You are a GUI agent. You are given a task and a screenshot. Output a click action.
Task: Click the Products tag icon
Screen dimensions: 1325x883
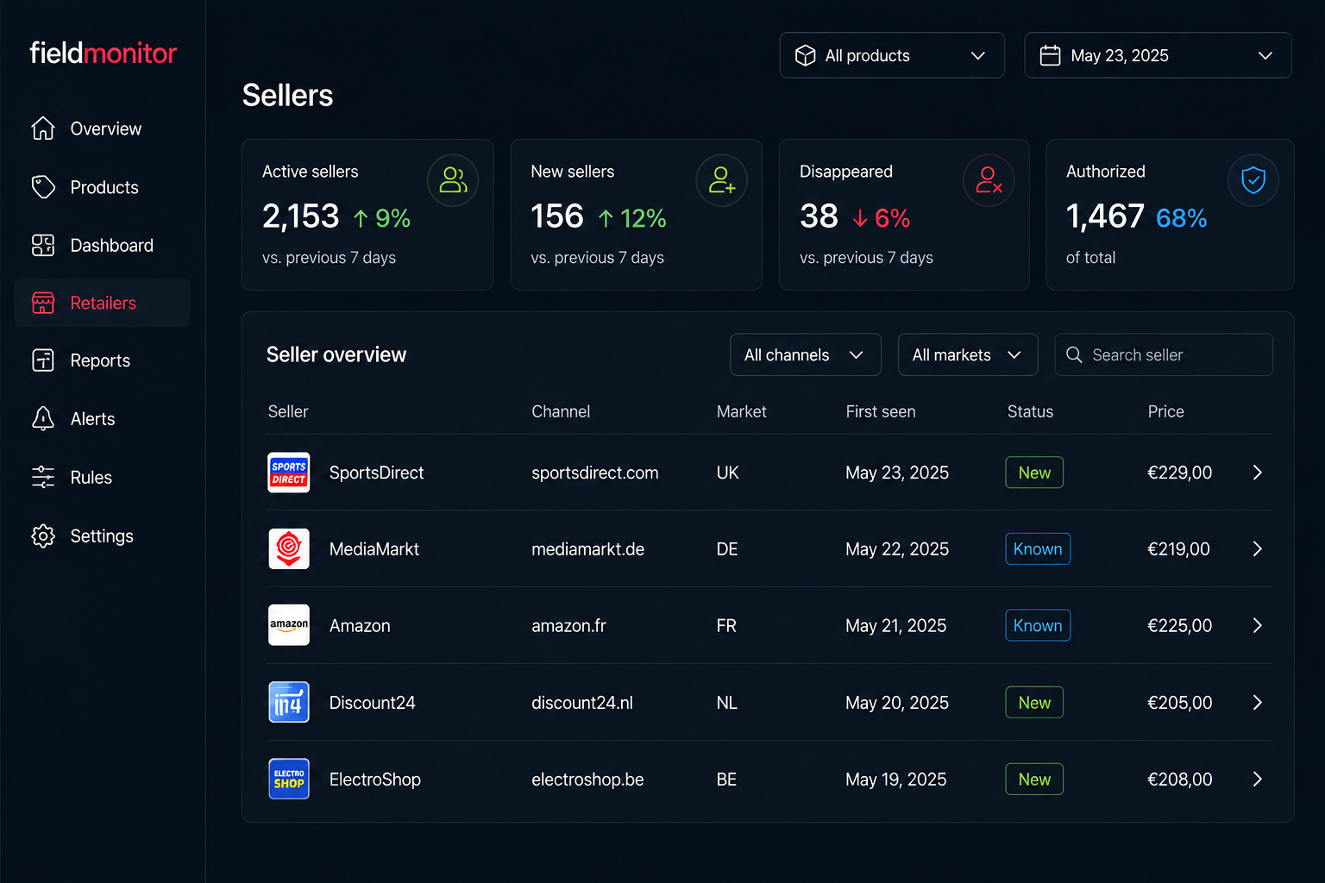point(43,187)
